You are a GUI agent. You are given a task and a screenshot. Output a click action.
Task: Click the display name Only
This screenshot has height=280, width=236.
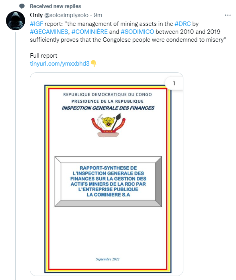point(36,15)
